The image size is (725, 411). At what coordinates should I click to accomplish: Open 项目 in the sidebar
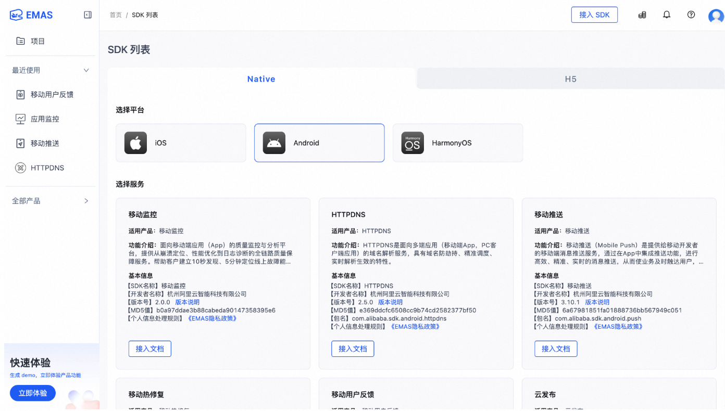(x=38, y=41)
